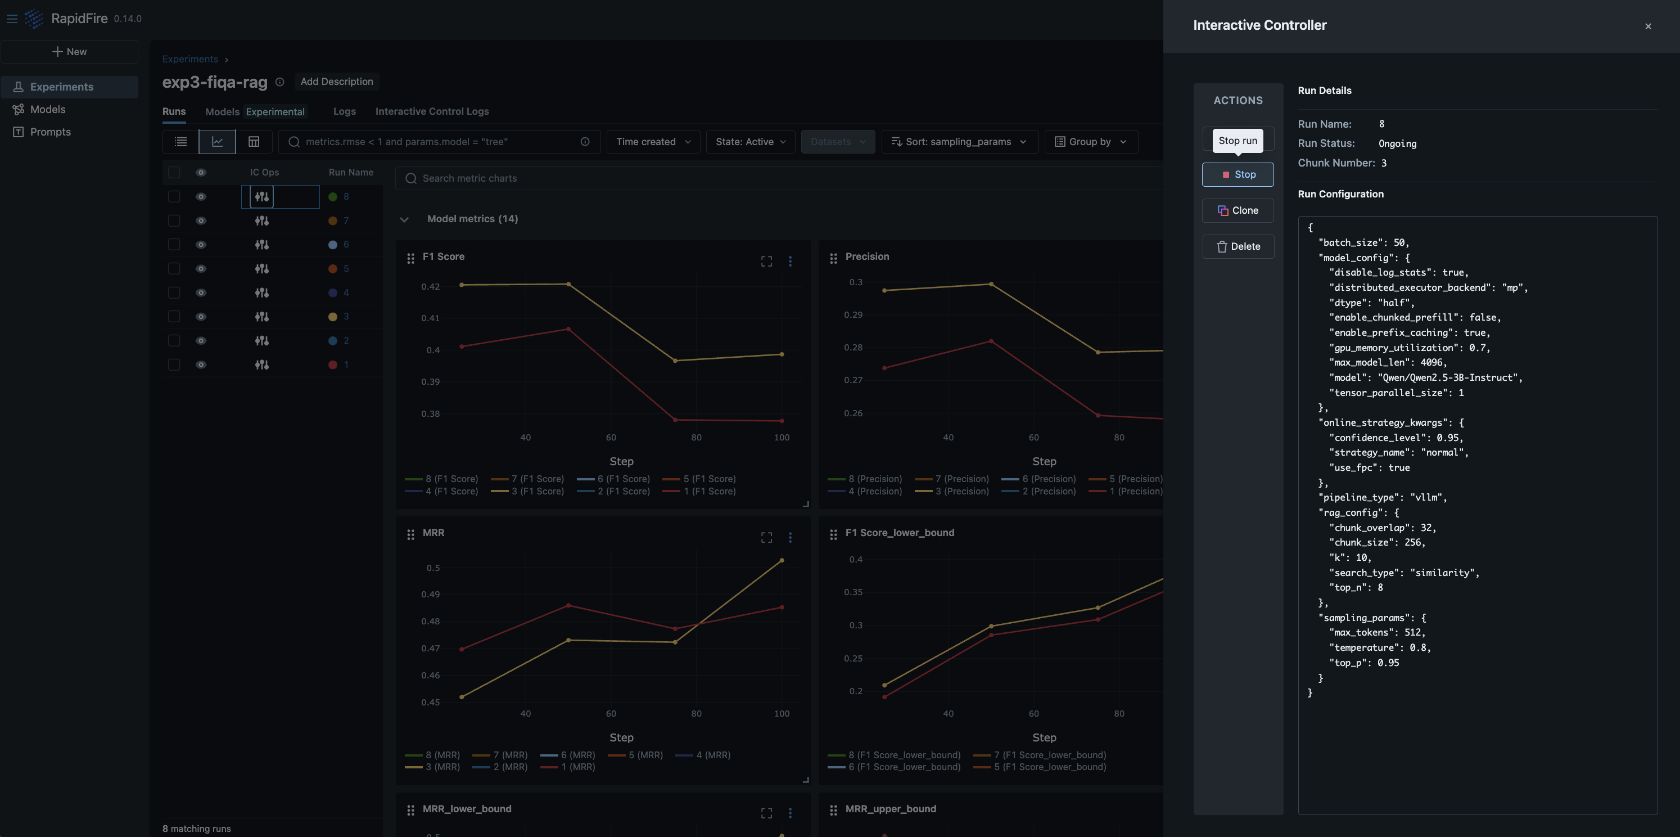The width and height of the screenshot is (1680, 837).
Task: Expand F1 Score chart to fullscreen
Action: [x=766, y=261]
